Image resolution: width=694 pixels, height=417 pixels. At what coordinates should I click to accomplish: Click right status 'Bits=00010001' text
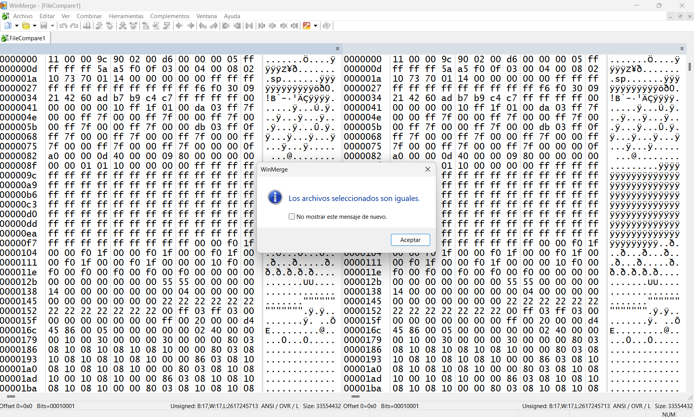click(400, 406)
